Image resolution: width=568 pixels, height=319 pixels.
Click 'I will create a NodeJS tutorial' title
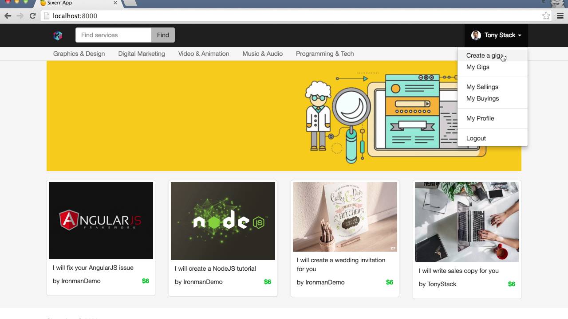[x=215, y=269]
